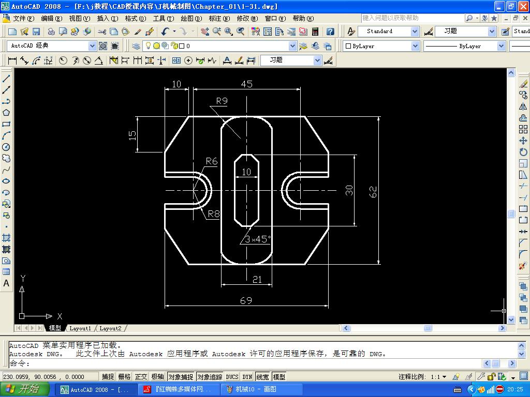Screen dimensions: 530x397
Task: Expand 习题 dropdown in dimension toolbar
Action: 317,60
